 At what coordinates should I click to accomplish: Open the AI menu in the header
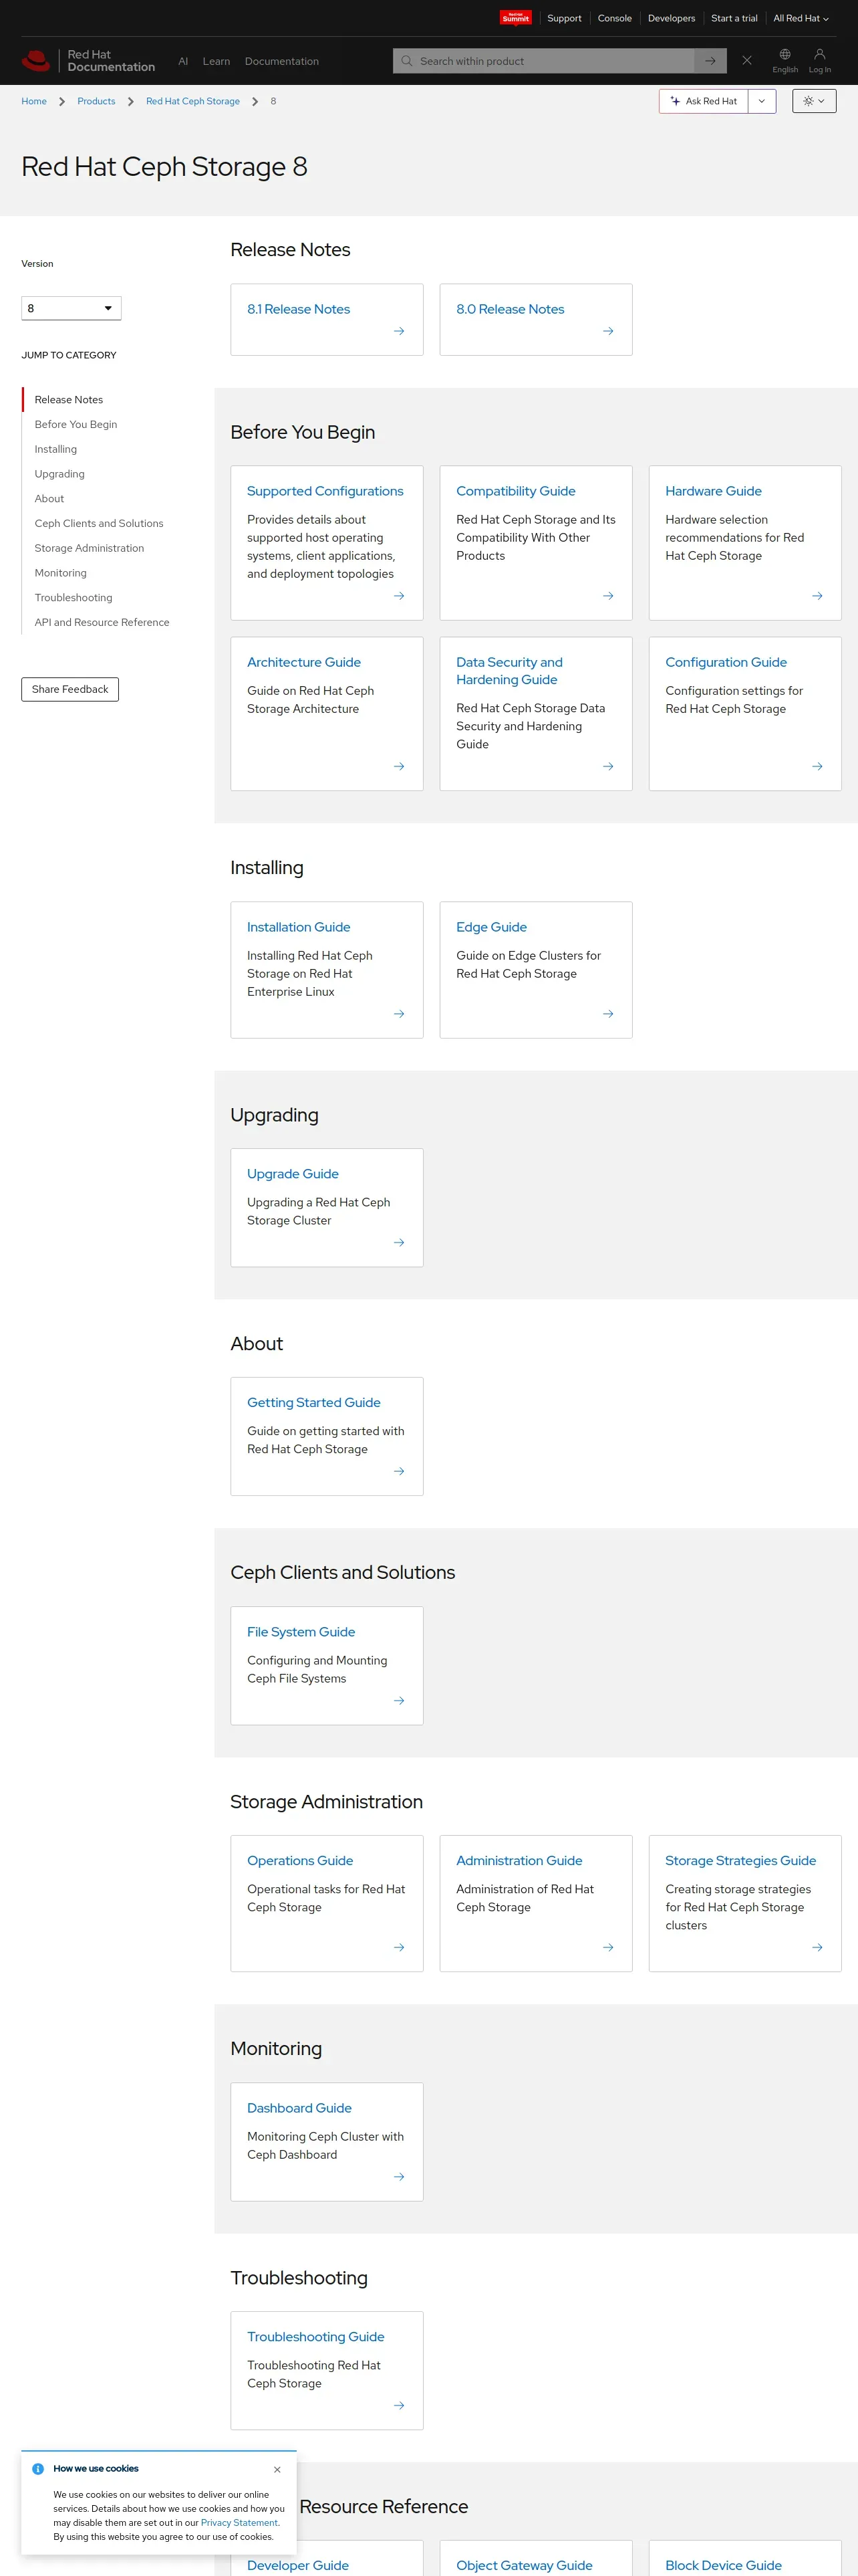[x=183, y=61]
